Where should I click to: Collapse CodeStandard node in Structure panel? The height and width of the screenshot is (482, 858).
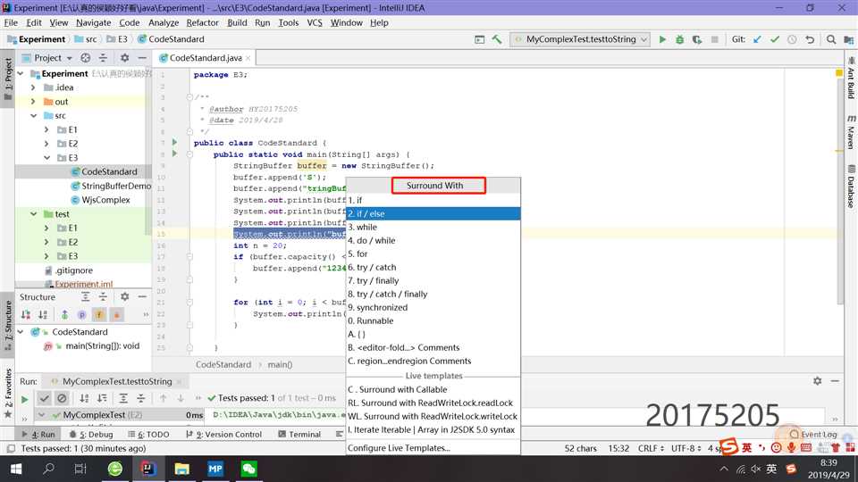tap(21, 332)
